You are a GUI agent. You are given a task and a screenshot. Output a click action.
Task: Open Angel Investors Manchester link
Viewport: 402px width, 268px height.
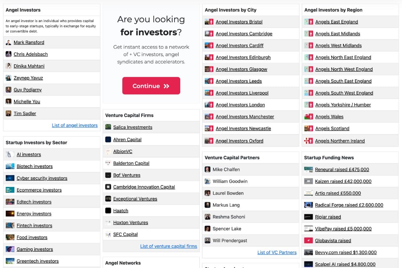(245, 117)
